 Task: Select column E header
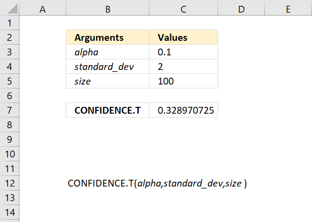click(288, 9)
